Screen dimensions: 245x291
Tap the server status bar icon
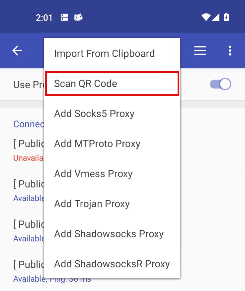(64, 17)
